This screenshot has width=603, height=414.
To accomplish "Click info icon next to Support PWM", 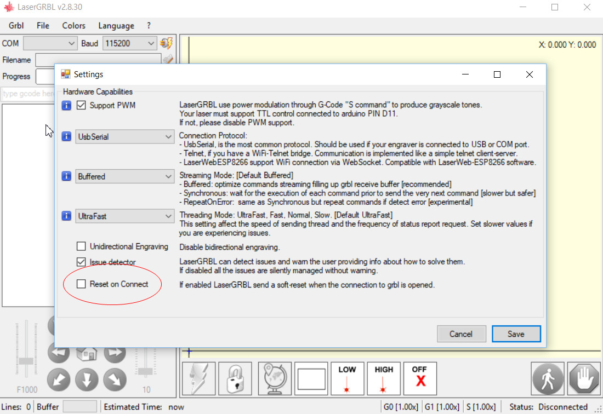I will tap(66, 106).
